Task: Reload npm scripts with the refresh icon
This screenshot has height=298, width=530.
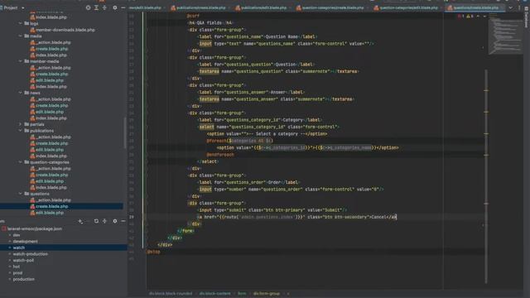Action: pos(96,221)
